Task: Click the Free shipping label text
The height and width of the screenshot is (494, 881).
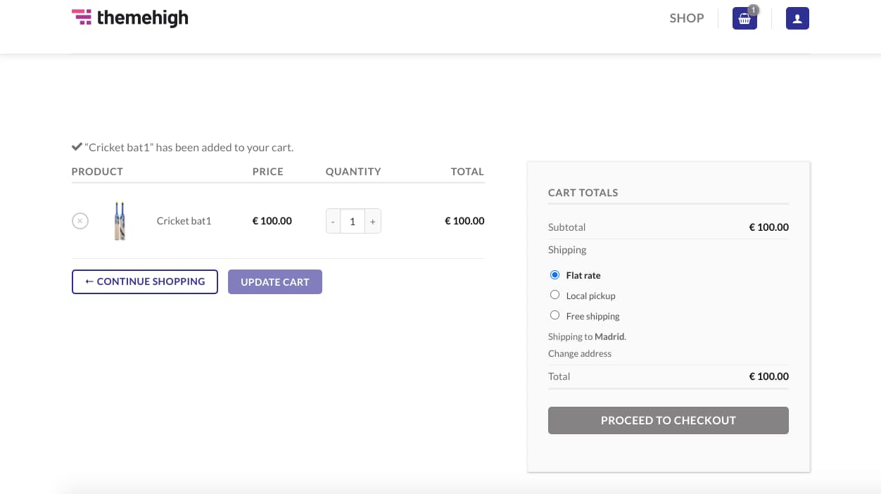Action: coord(592,317)
